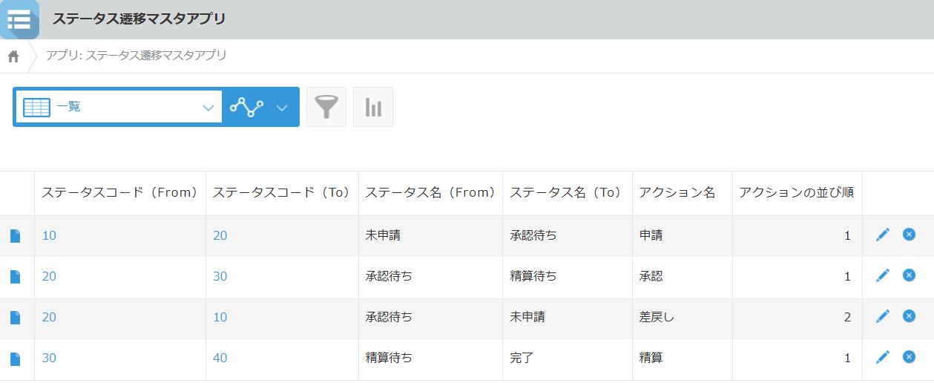Open record details for the 精算 row
The width and height of the screenshot is (934, 383).
15,359
